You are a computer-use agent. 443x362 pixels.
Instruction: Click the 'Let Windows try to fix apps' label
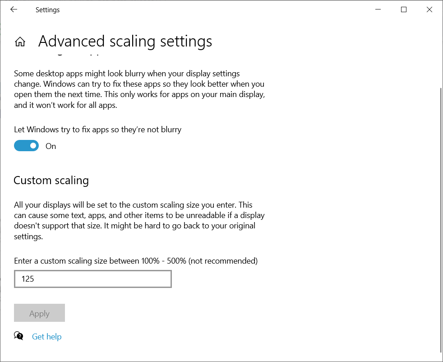coord(97,130)
